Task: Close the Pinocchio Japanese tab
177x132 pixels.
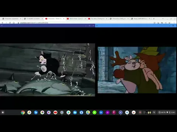Action: [21, 19]
